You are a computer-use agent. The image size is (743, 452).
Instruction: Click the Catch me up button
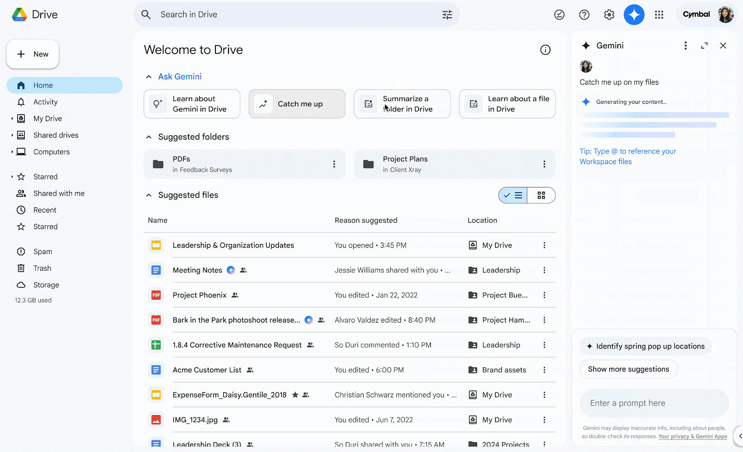pyautogui.click(x=297, y=104)
